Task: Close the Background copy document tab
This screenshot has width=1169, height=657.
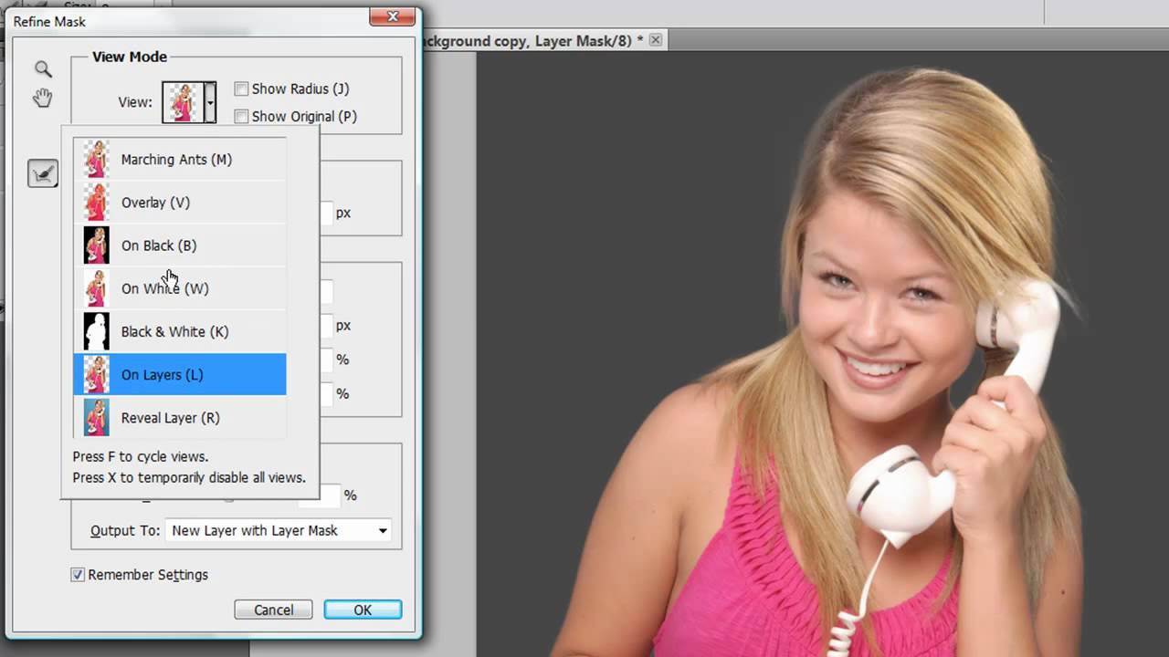Action: [x=655, y=39]
